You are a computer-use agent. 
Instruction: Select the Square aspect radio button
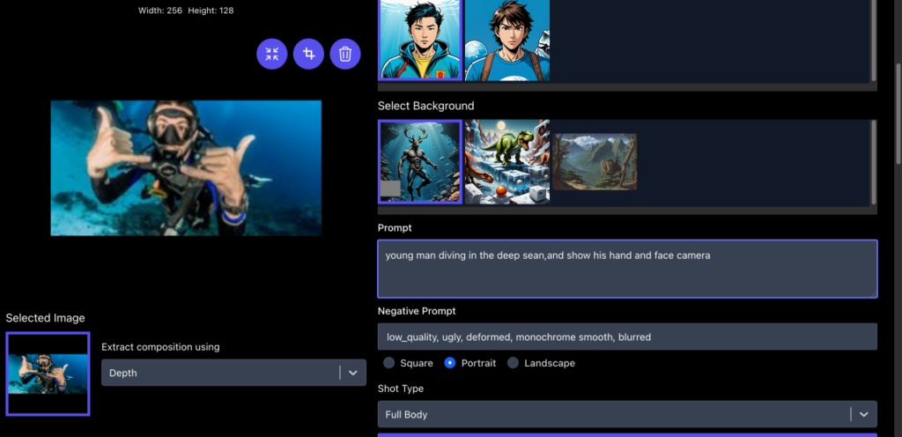tap(388, 363)
